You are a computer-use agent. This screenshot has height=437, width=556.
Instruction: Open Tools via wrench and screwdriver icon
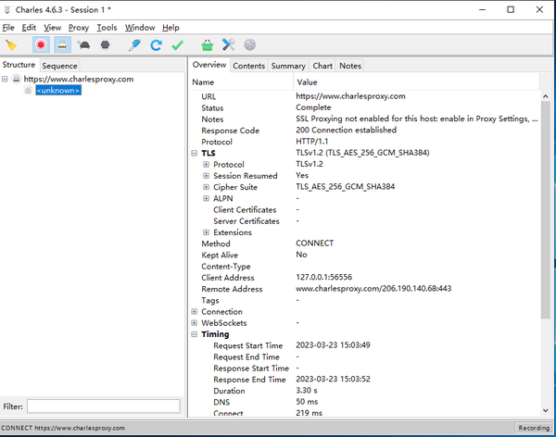coord(229,44)
